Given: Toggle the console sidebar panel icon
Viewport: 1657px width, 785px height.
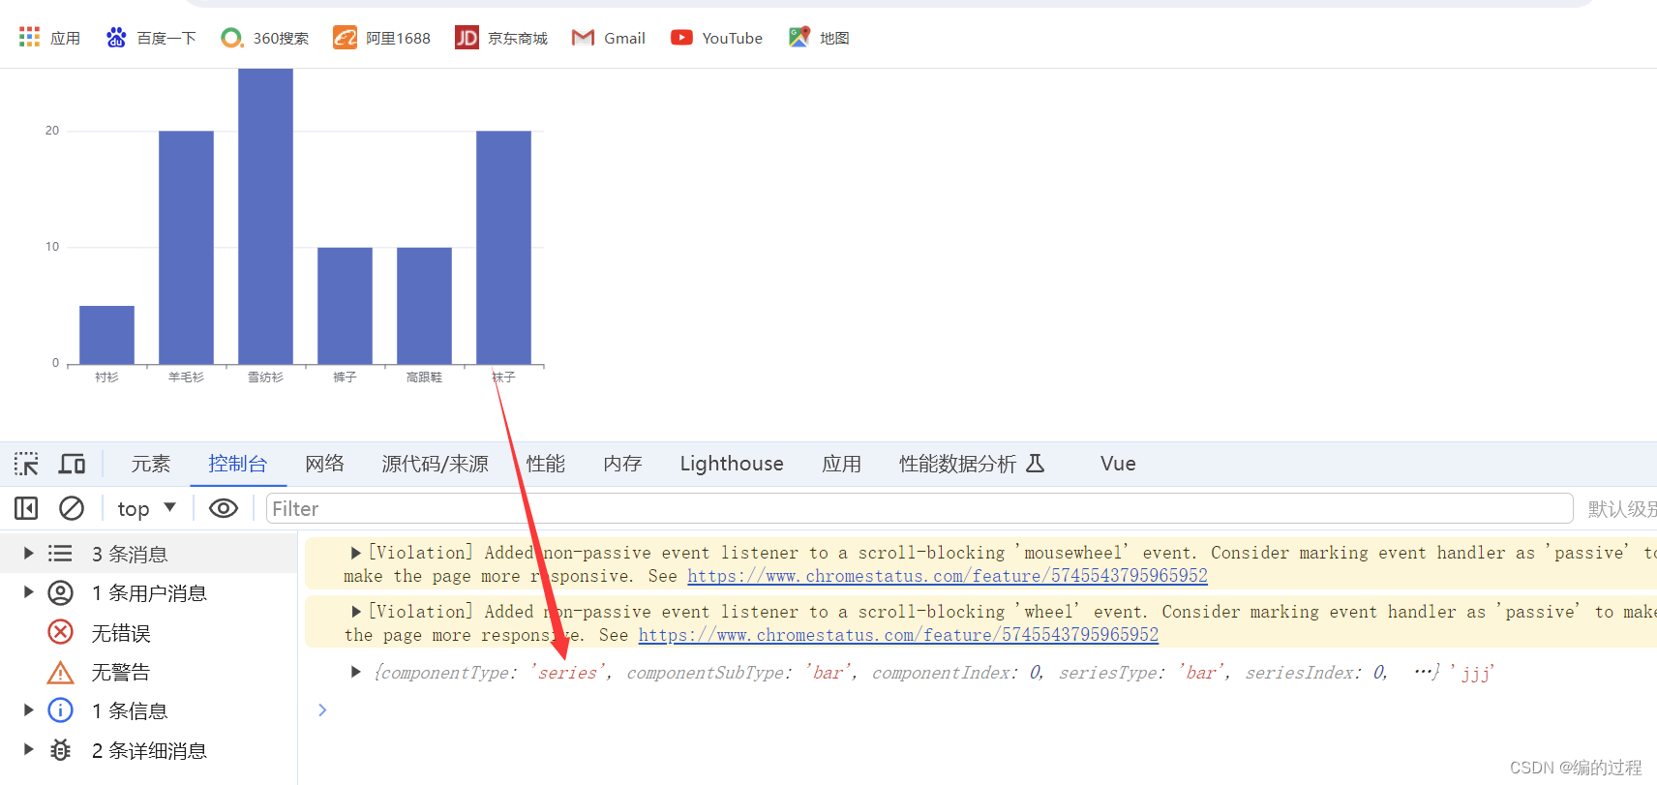Looking at the screenshot, I should (26, 508).
